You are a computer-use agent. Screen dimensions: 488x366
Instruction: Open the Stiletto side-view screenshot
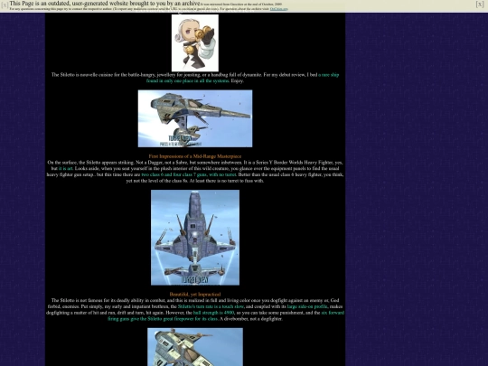coord(195,118)
